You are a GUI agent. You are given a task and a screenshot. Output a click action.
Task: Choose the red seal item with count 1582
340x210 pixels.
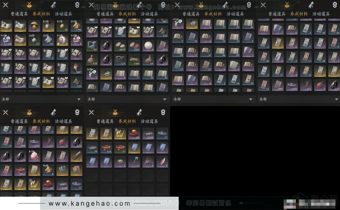click(x=134, y=46)
